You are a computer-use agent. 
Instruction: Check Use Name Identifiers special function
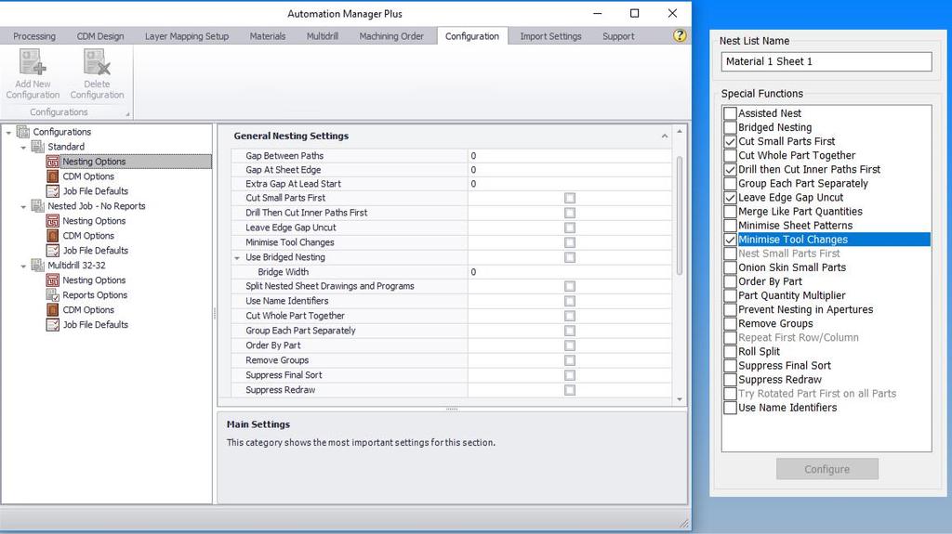click(x=731, y=408)
